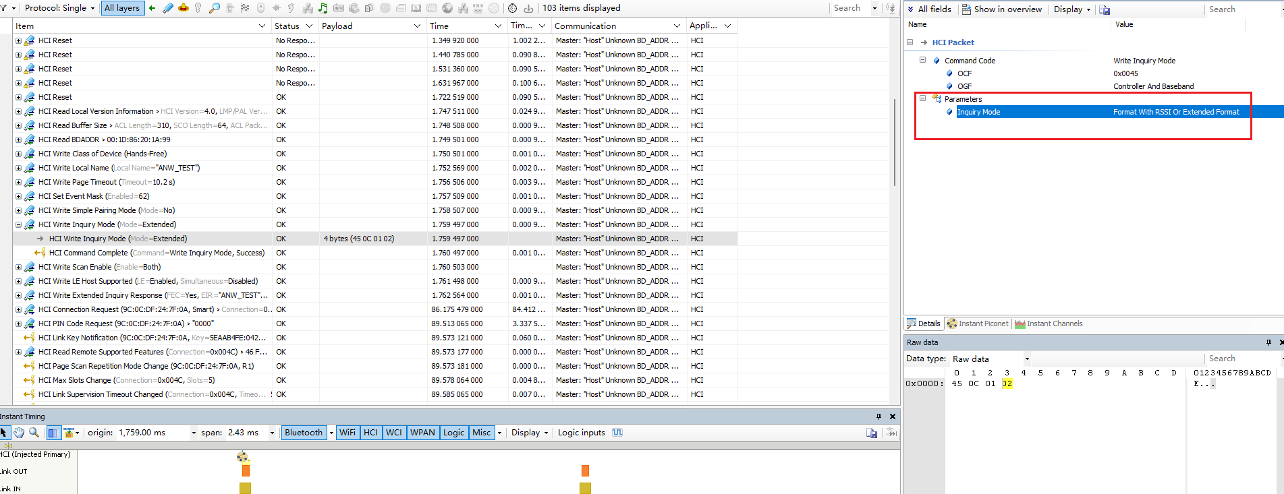The height and width of the screenshot is (494, 1284).
Task: Toggle the All layers button
Action: click(123, 8)
